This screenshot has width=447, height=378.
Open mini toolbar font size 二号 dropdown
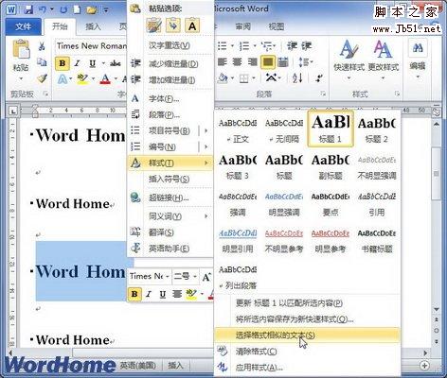click(195, 277)
